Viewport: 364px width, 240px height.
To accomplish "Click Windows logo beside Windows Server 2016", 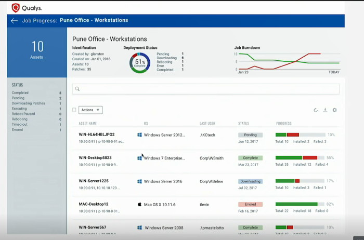I will click(139, 181).
